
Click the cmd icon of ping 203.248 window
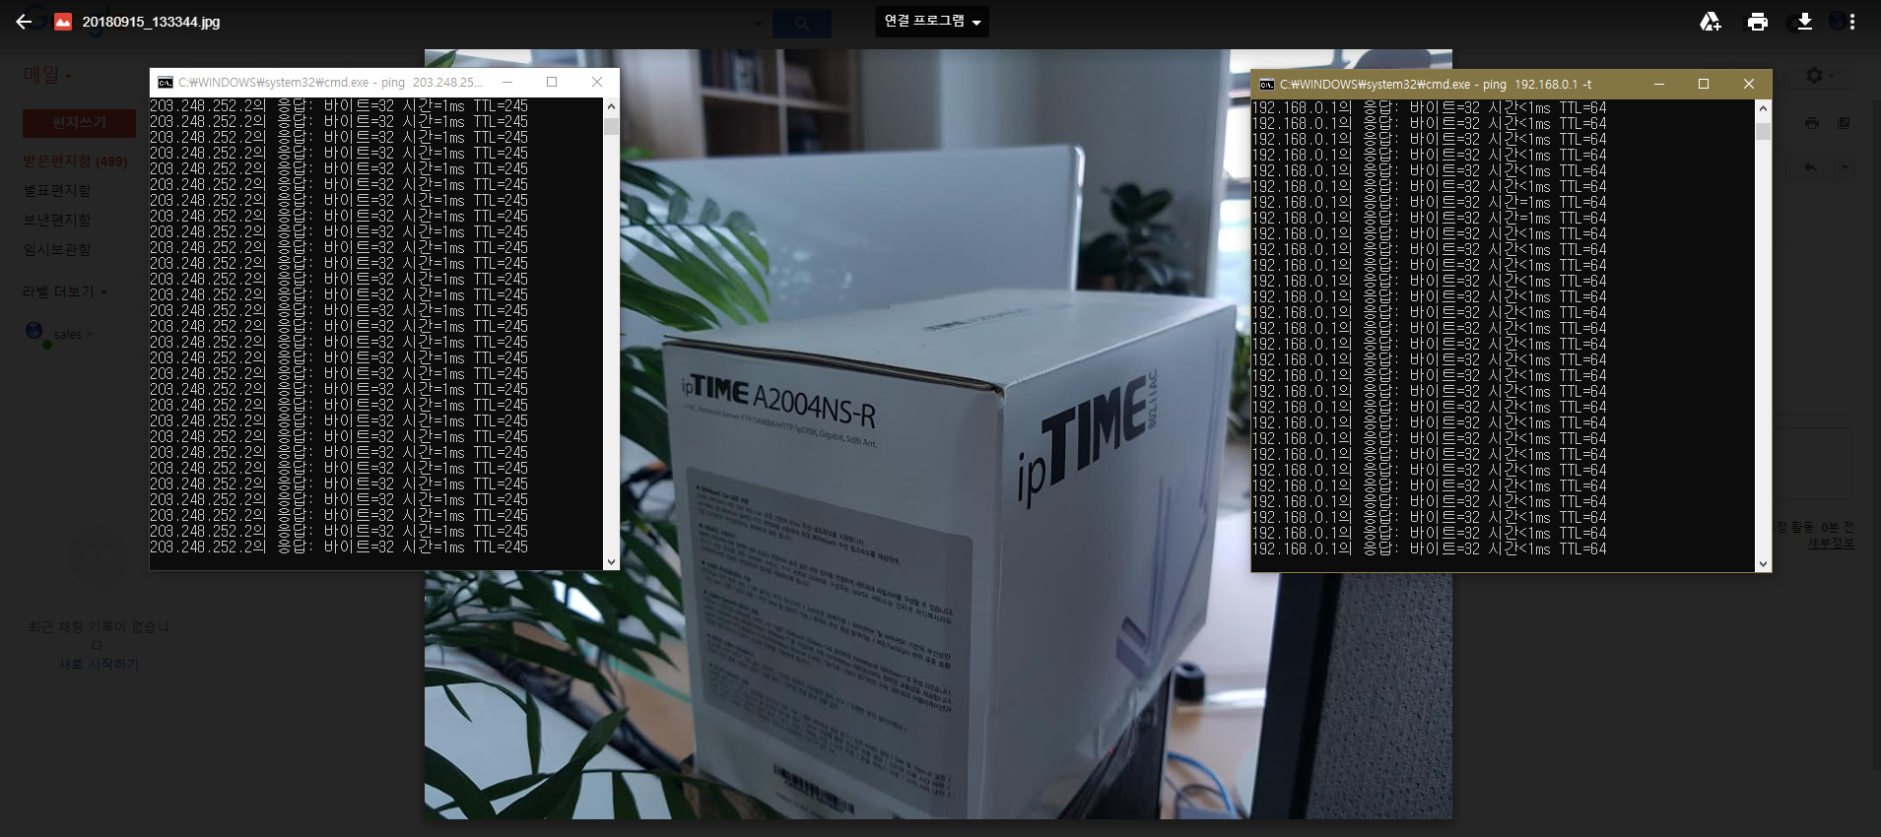(166, 83)
